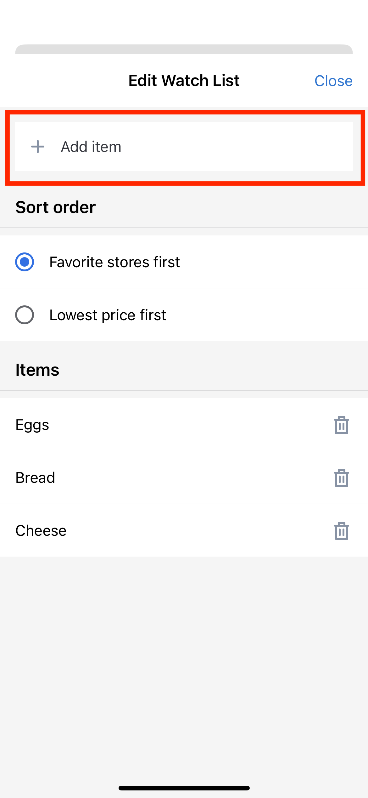Tap the Items section header
Screen dimensions: 368x798
pos(37,370)
